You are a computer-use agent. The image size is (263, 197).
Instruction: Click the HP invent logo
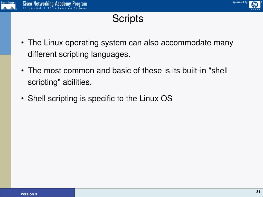click(255, 6)
